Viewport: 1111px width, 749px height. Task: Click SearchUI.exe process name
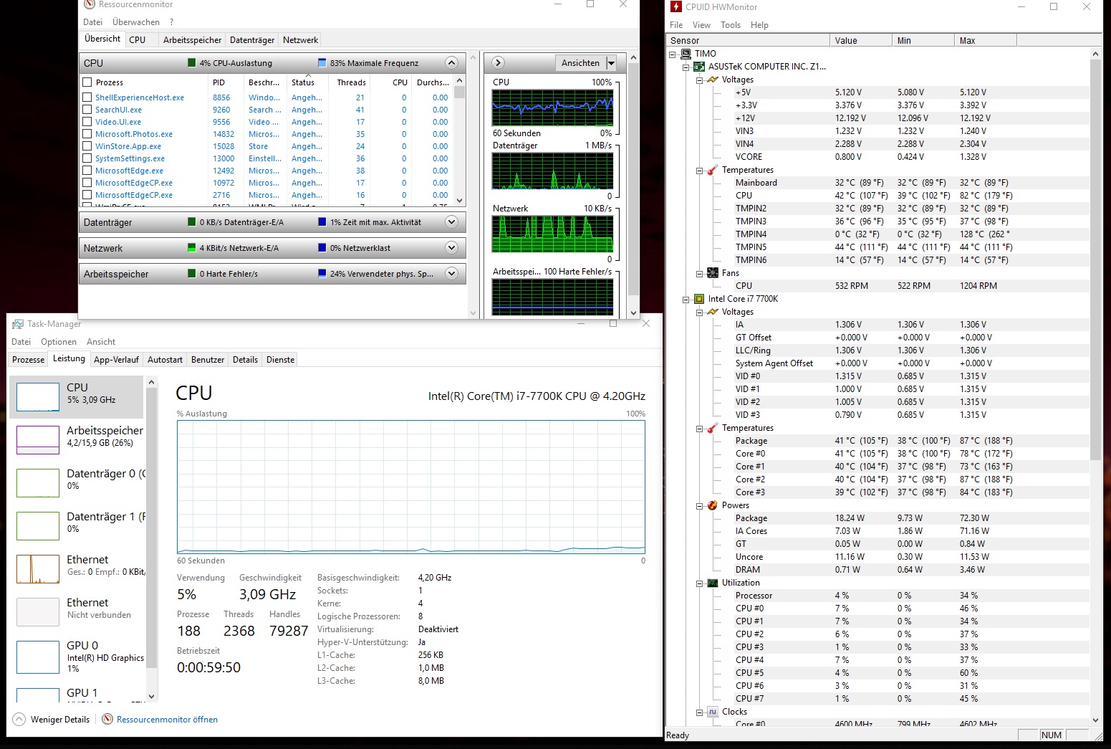[x=118, y=110]
